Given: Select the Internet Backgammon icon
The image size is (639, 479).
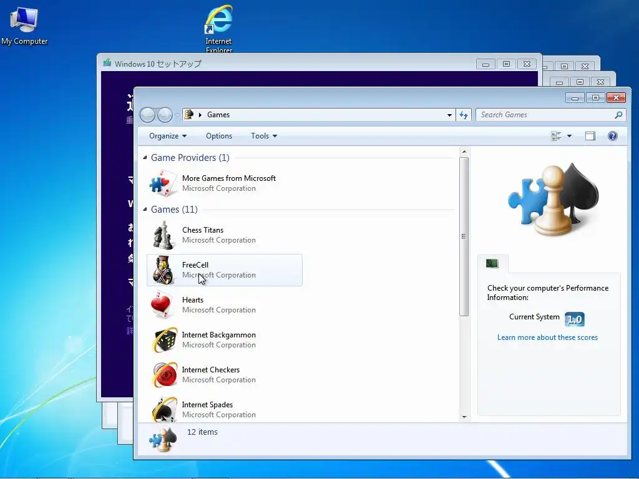Looking at the screenshot, I should 164,340.
